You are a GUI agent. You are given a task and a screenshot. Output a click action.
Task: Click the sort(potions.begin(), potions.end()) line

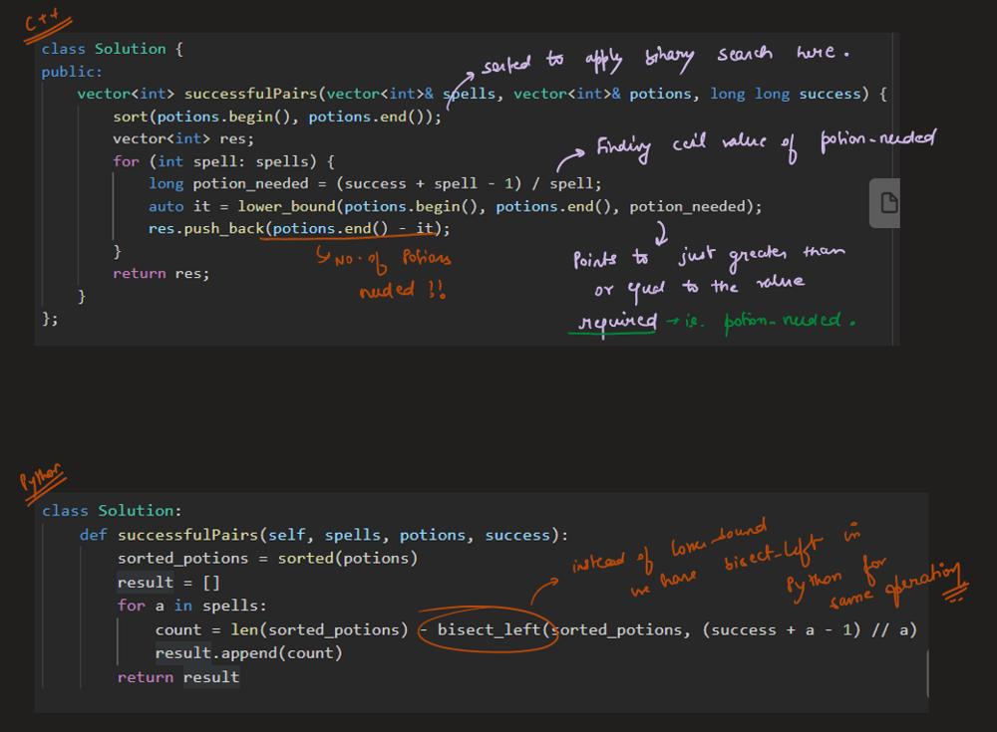coord(276,117)
